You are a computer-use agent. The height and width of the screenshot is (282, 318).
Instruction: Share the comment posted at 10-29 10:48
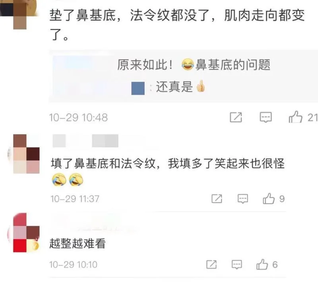point(236,117)
